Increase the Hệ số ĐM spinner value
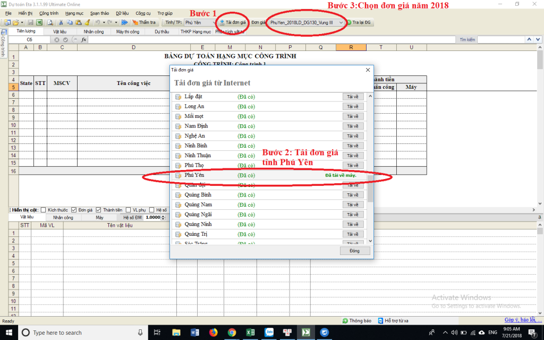Image resolution: width=544 pixels, height=340 pixels. pos(163,216)
